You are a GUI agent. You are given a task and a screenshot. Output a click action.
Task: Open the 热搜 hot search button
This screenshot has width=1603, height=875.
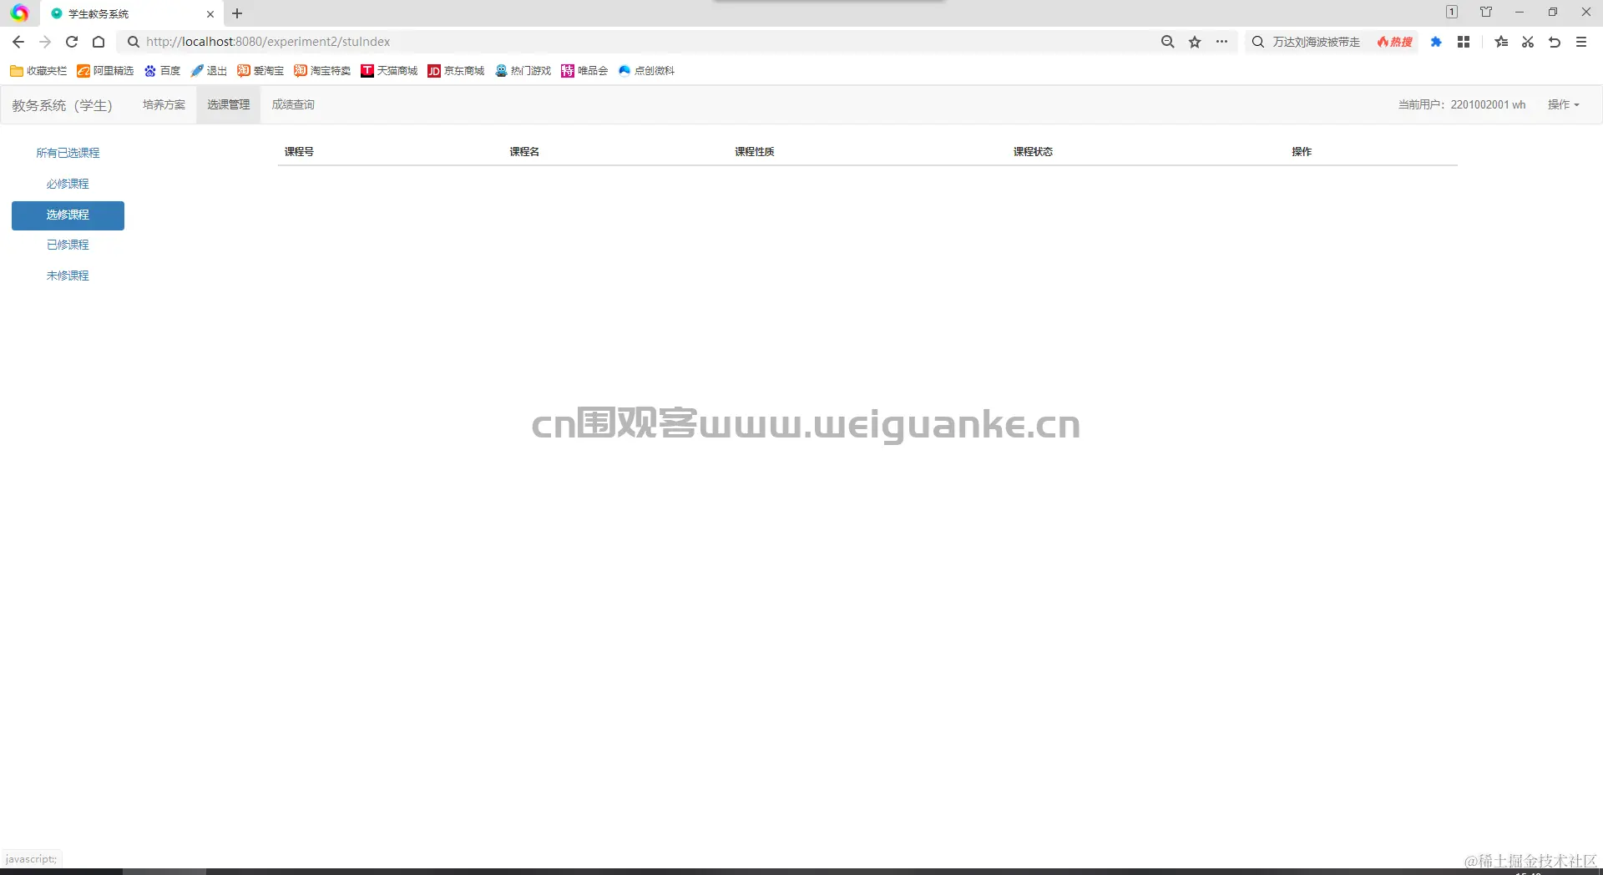click(1395, 42)
